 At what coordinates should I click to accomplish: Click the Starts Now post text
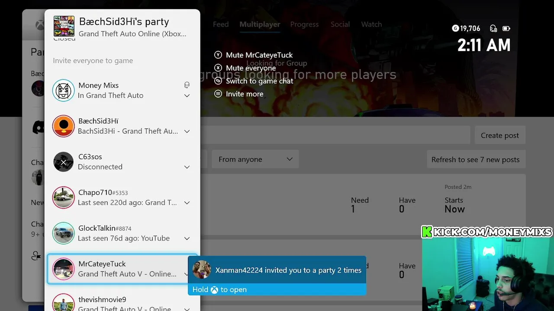click(x=454, y=205)
